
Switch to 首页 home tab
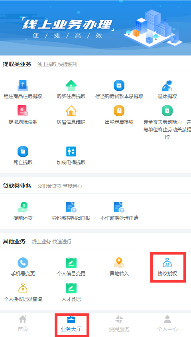(23, 323)
